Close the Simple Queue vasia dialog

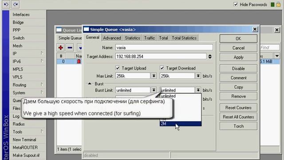[255, 29]
